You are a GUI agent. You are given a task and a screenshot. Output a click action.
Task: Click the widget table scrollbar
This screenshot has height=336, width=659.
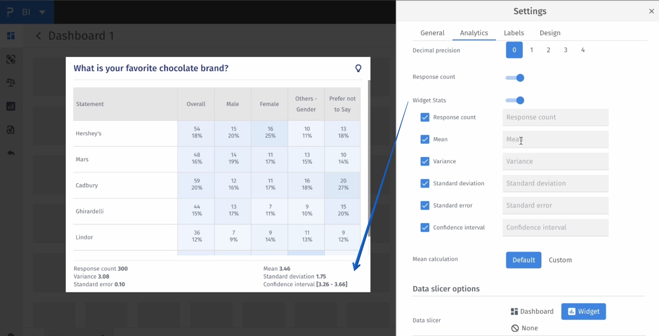pos(369,158)
